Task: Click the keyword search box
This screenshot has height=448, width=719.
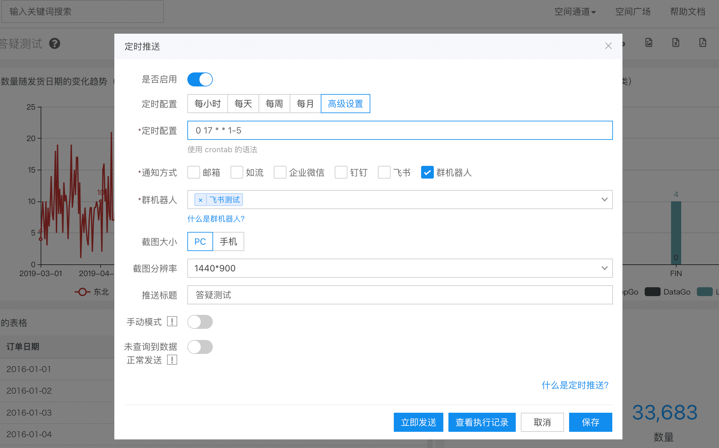Action: [x=83, y=12]
